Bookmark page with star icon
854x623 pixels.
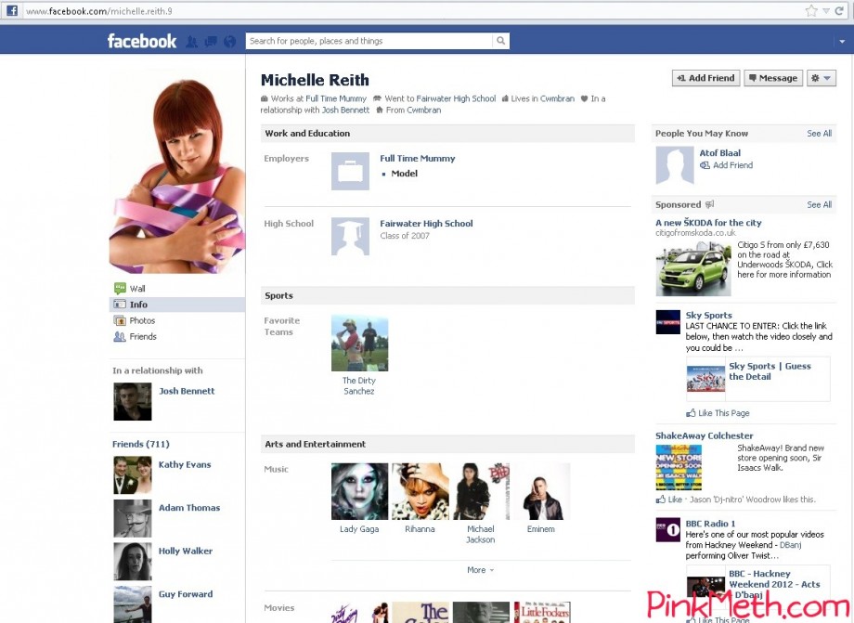pos(811,10)
